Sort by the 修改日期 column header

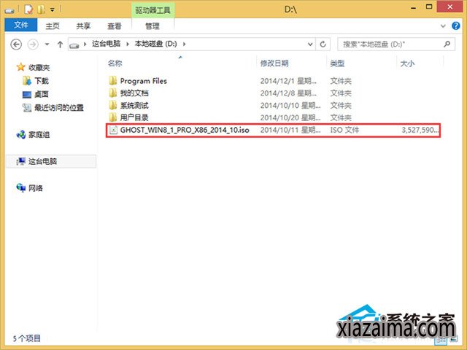274,63
